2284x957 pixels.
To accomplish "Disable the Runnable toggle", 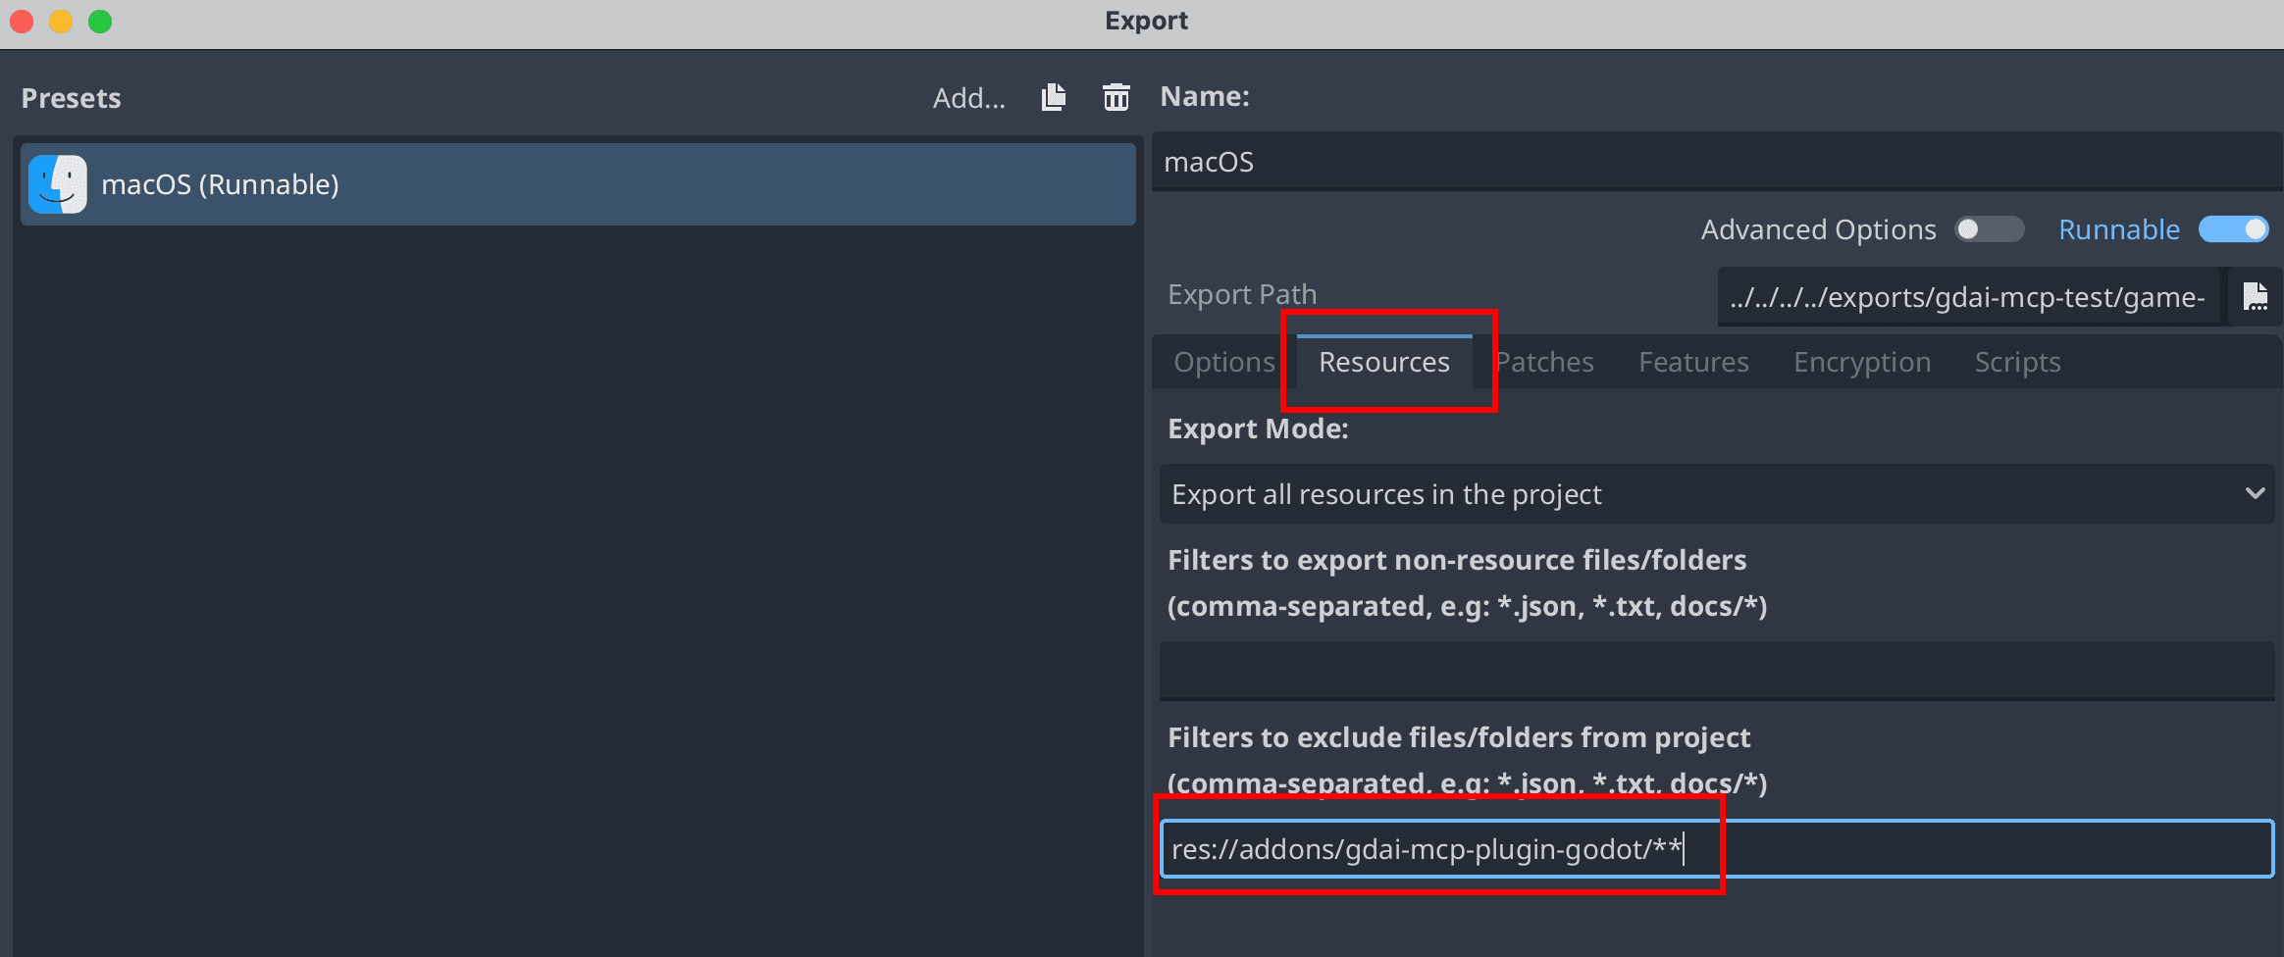I will point(2234,228).
